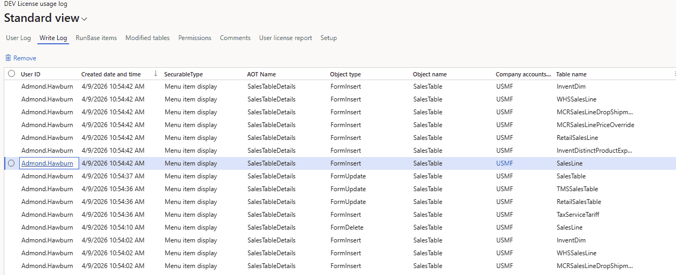Expand the Standard view dropdown
This screenshot has width=676, height=275.
tap(84, 19)
